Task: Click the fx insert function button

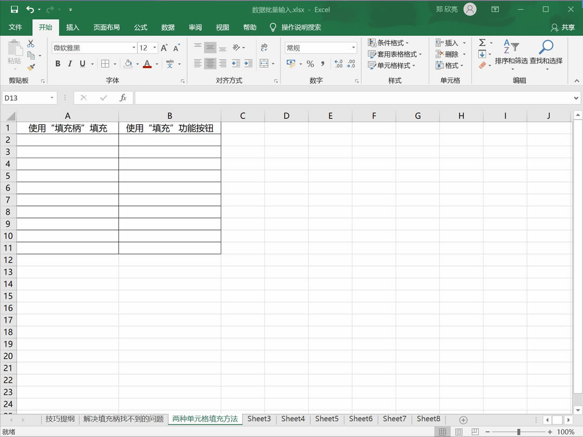Action: 124,97
